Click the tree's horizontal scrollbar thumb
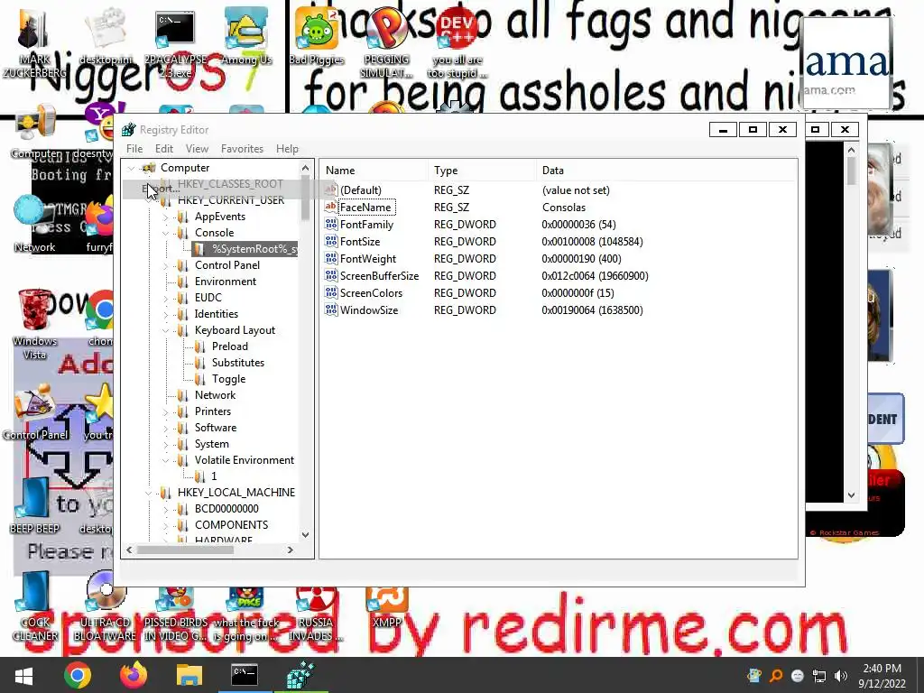 click(x=185, y=550)
